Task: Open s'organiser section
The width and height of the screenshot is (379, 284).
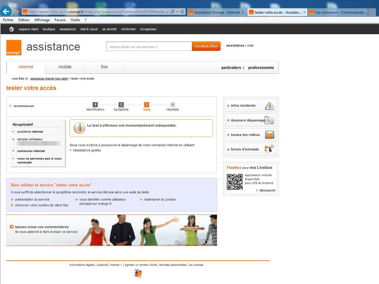Action: [148, 29]
